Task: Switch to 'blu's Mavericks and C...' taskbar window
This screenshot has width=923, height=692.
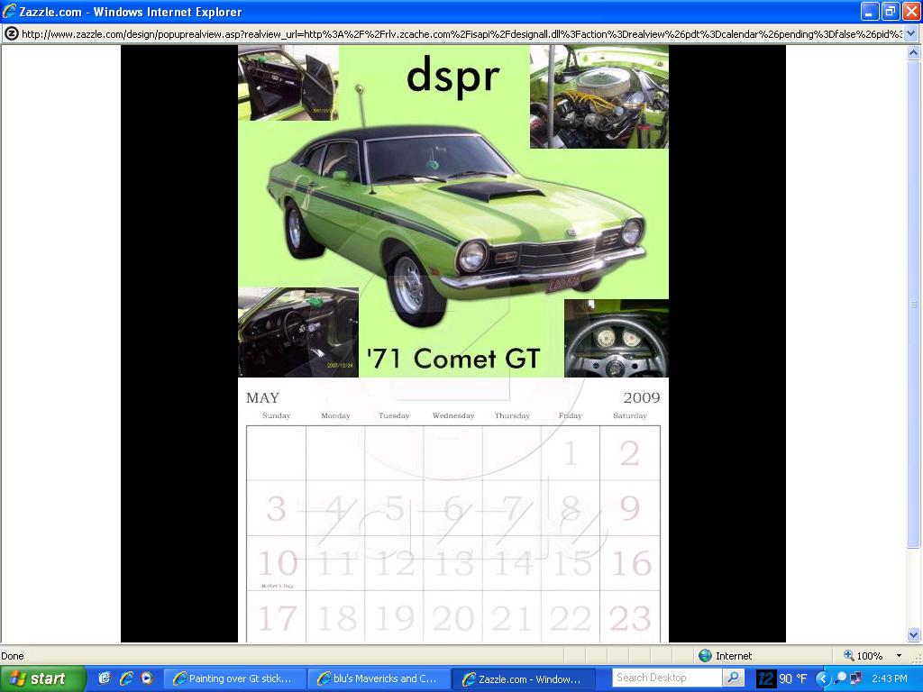Action: [x=377, y=678]
